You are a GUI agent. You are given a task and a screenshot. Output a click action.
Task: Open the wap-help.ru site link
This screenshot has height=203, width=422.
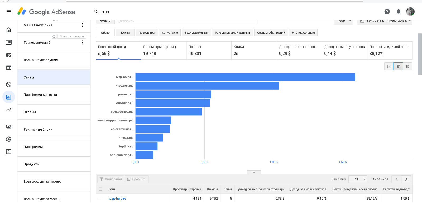click(117, 198)
